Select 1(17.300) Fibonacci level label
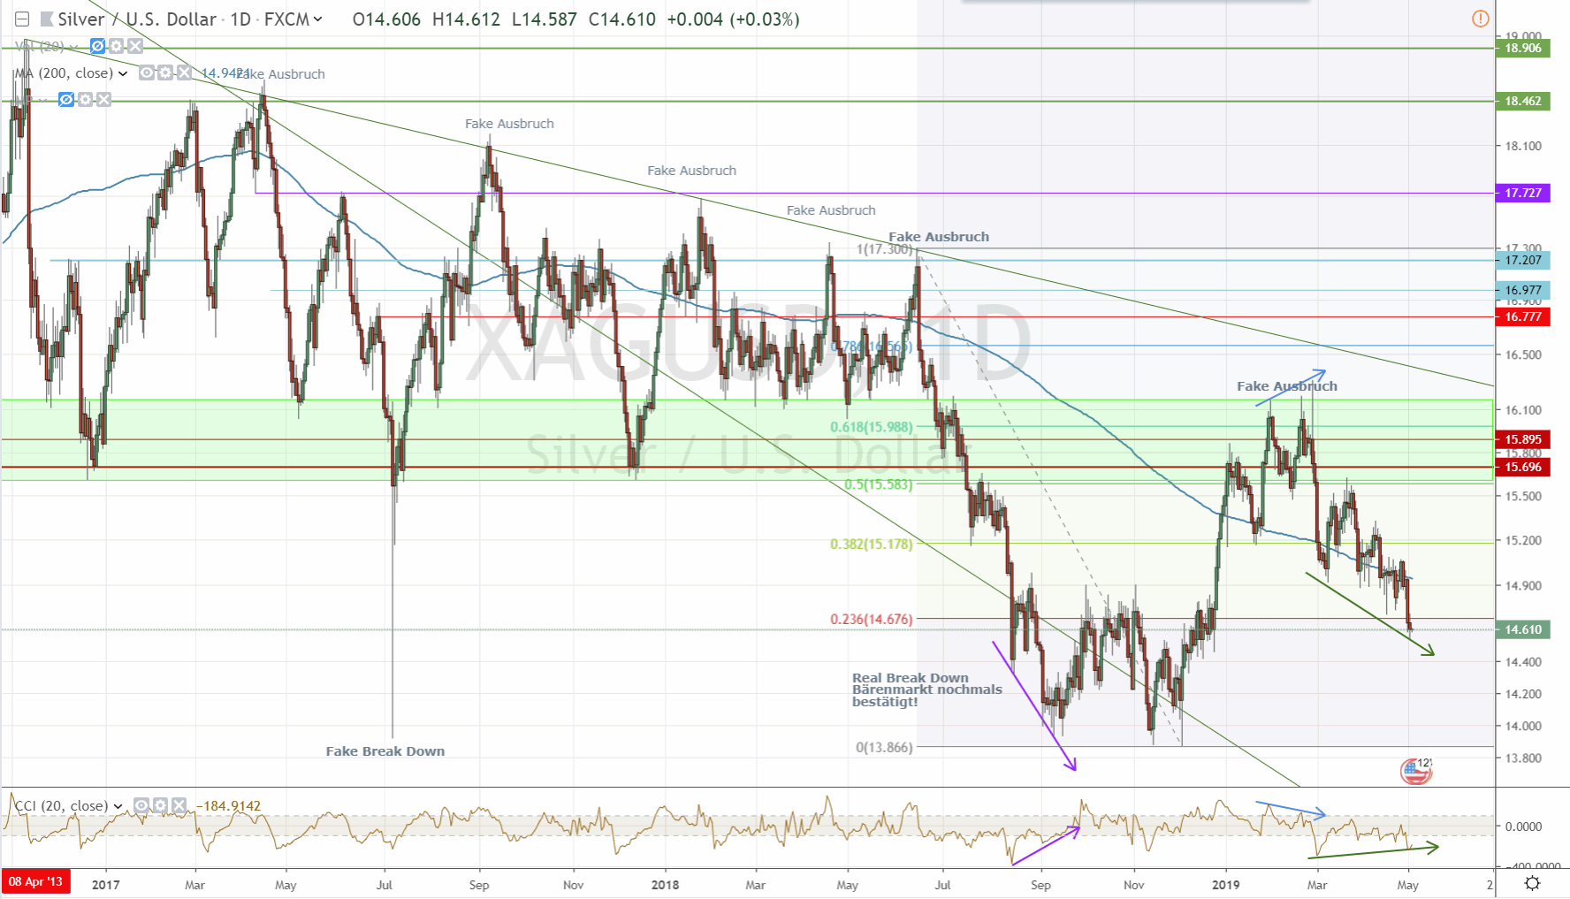Image resolution: width=1570 pixels, height=899 pixels. click(884, 249)
